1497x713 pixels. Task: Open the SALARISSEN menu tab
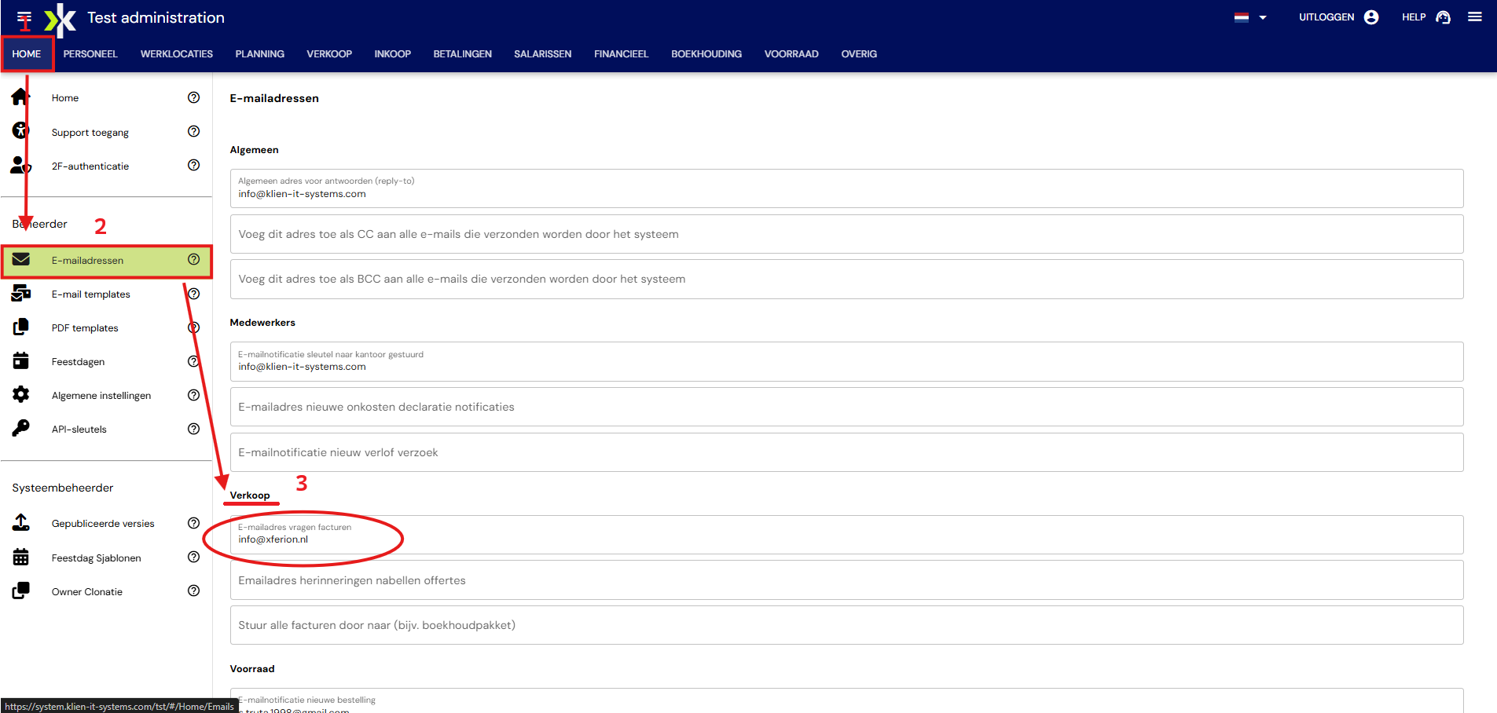pos(542,54)
